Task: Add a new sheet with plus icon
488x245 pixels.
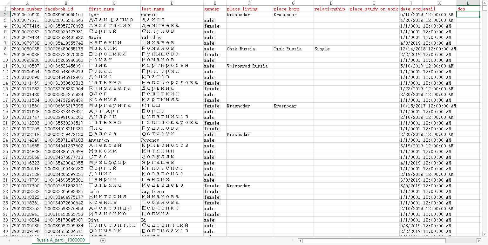Action: [103, 241]
